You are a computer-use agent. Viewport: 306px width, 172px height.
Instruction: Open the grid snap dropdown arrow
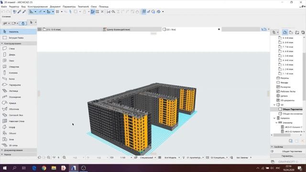(62, 11)
